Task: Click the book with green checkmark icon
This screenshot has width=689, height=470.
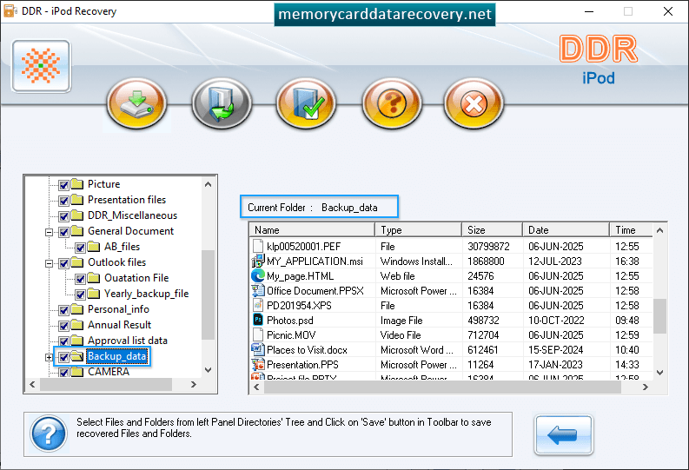Action: tap(307, 104)
